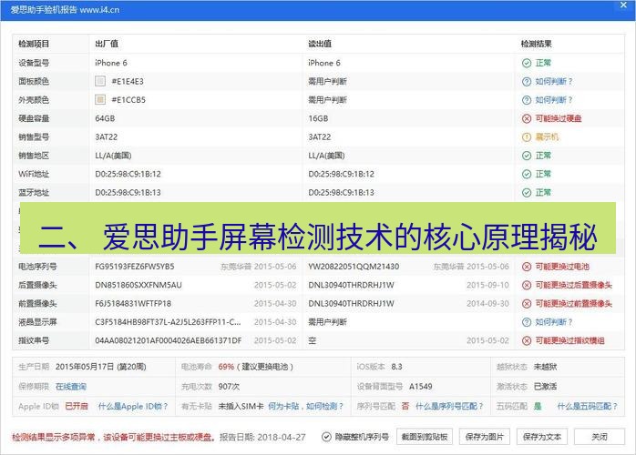This screenshot has width=636, height=455.
Task: Click 展示机 result text
Action: [547, 137]
